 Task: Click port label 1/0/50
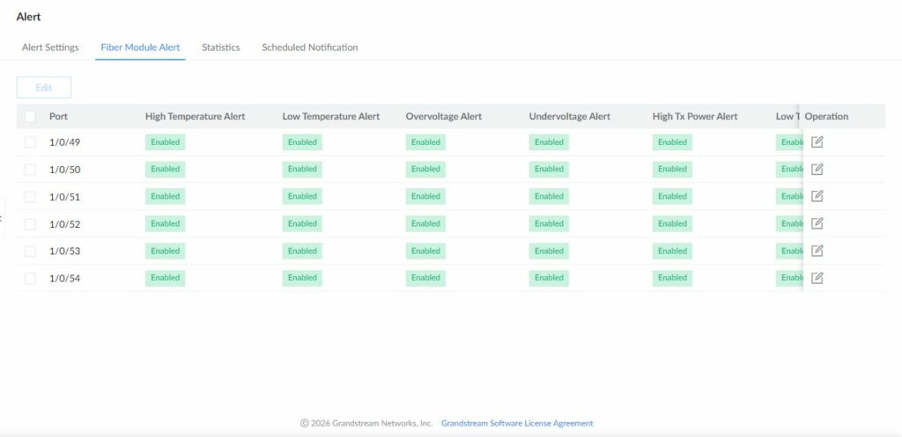64,170
